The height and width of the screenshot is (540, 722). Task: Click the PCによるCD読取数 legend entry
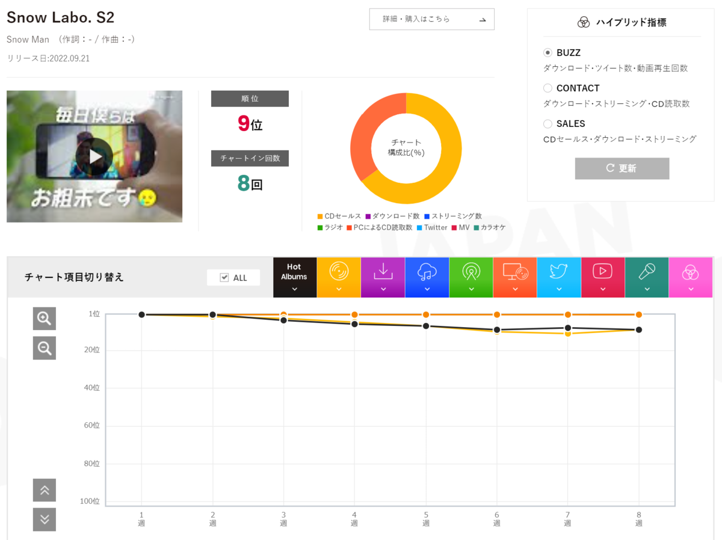380,228
